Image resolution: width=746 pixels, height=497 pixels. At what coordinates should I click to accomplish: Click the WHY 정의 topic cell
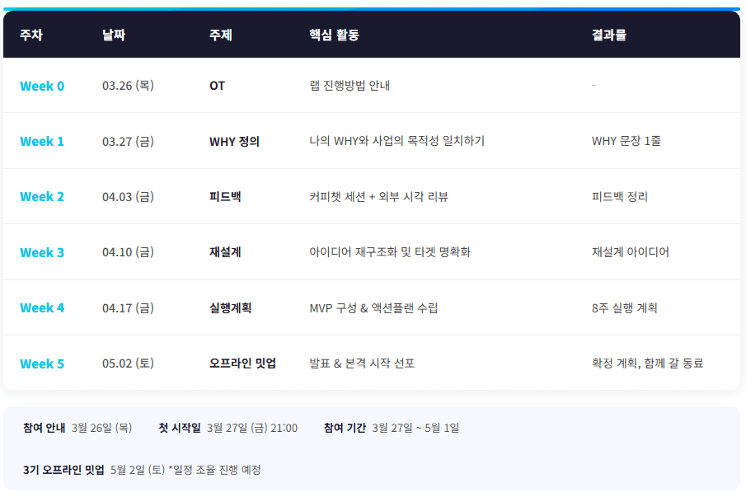(234, 141)
